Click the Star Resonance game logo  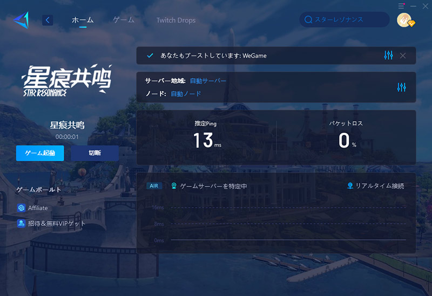(66, 80)
